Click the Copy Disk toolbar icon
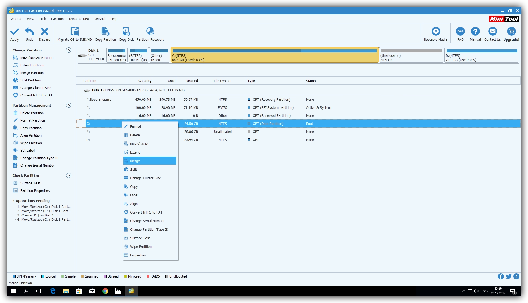528x303 pixels. [x=126, y=32]
